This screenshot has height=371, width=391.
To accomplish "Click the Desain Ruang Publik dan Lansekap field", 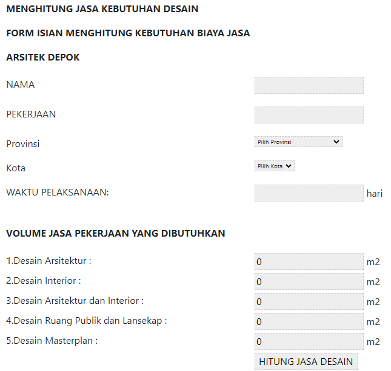I will tap(309, 321).
